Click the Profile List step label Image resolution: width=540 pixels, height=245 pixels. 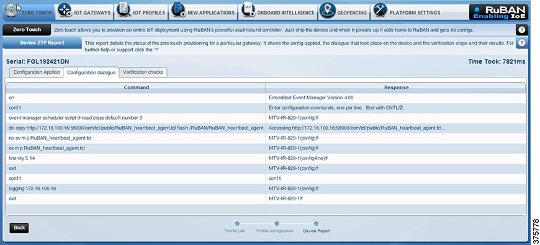coord(235,231)
